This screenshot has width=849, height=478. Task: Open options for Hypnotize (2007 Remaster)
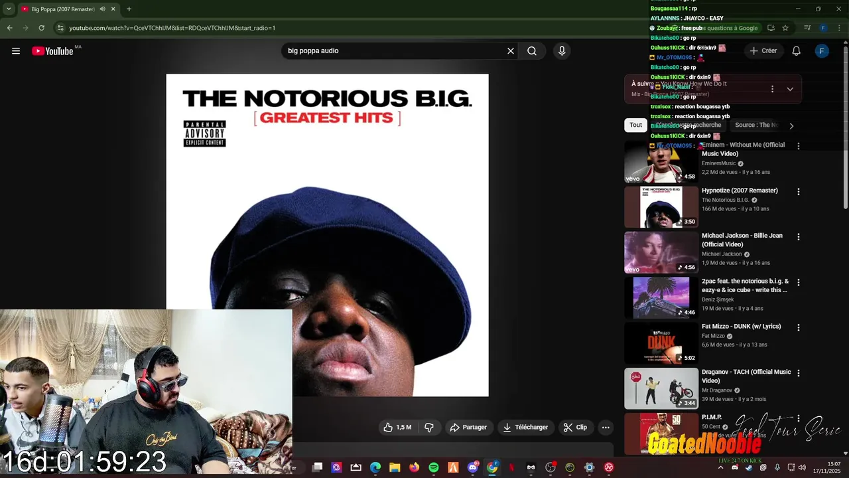click(x=799, y=192)
